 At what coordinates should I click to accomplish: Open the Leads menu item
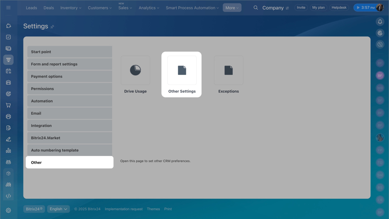32,8
